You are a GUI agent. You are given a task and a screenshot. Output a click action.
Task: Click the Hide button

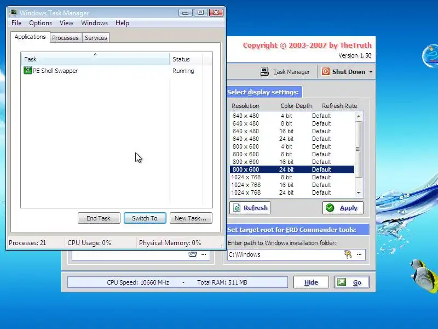point(311,282)
